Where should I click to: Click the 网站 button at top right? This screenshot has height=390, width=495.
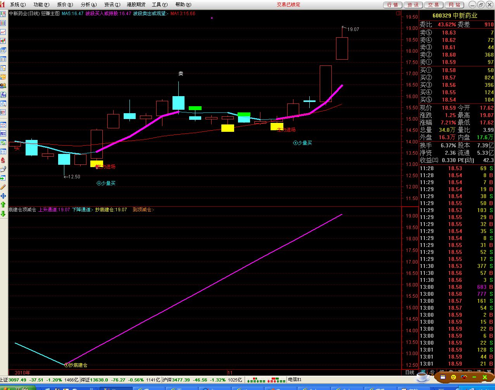coord(454,5)
